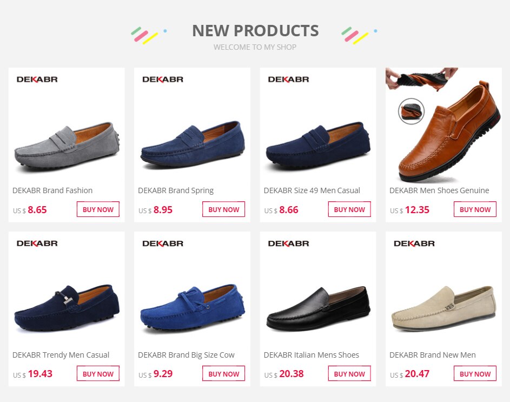Screen dimensions: 510x402
Task: Click BUY NOW for DEKABR Men Shoes Genuine
Action: pos(475,209)
